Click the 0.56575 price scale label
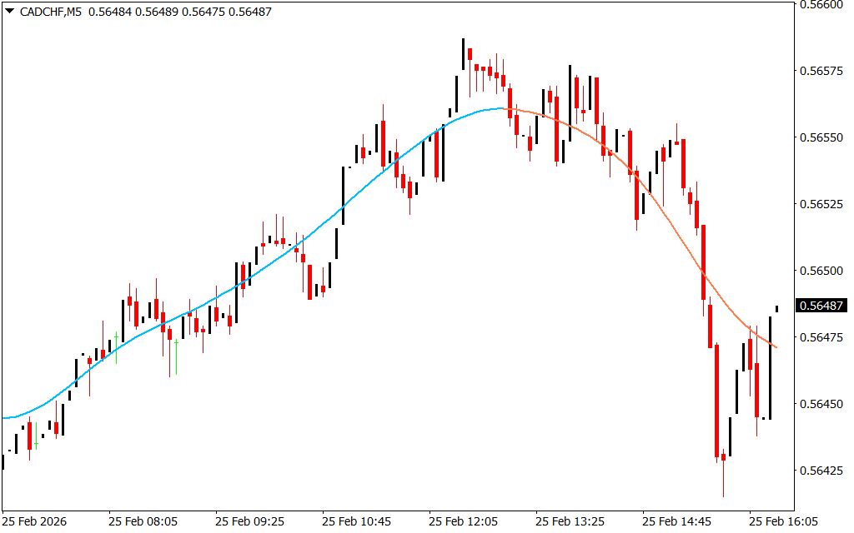This screenshot has height=533, width=854. point(821,71)
